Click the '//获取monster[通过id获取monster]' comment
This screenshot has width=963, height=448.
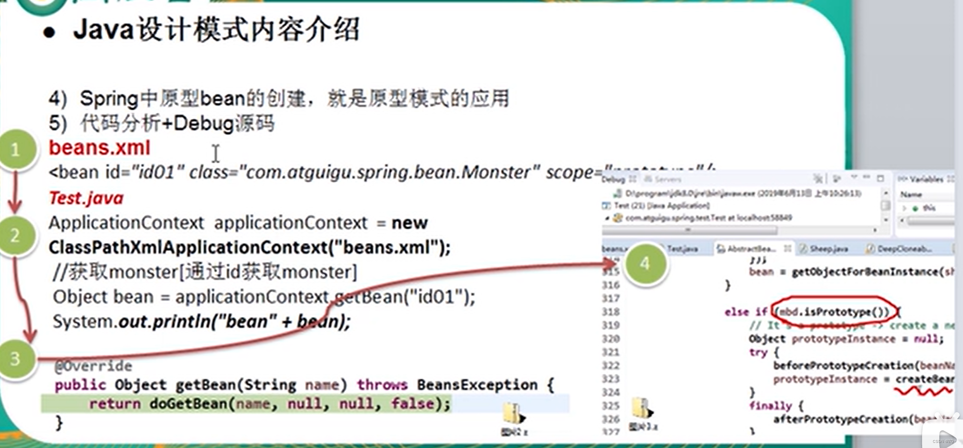205,272
